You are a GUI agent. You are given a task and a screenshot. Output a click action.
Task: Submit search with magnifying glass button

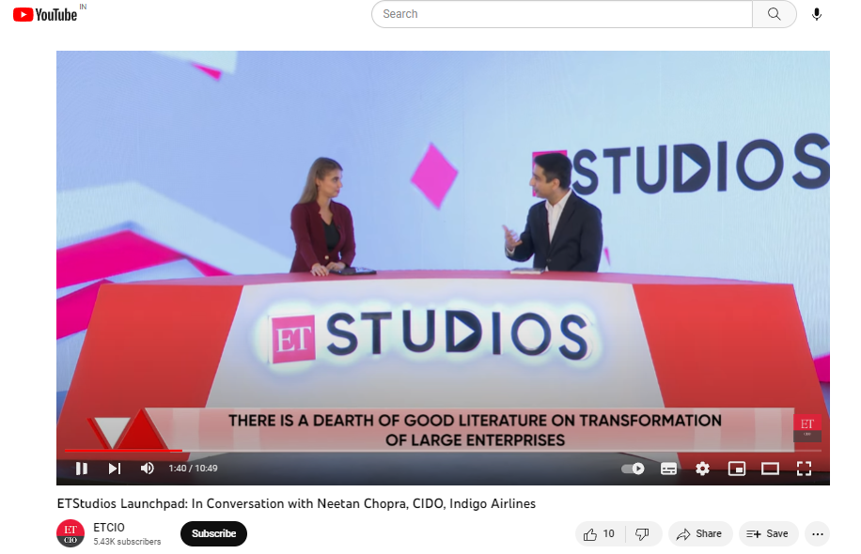(775, 14)
